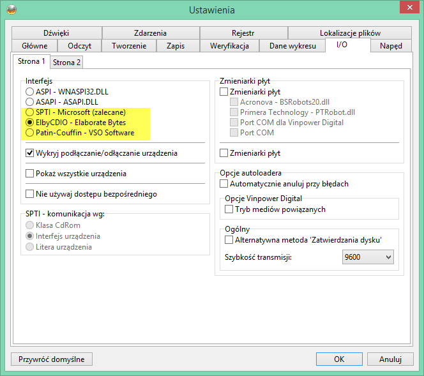Select the Klasa CdRom radio option
The height and width of the screenshot is (376, 424).
coord(53,225)
